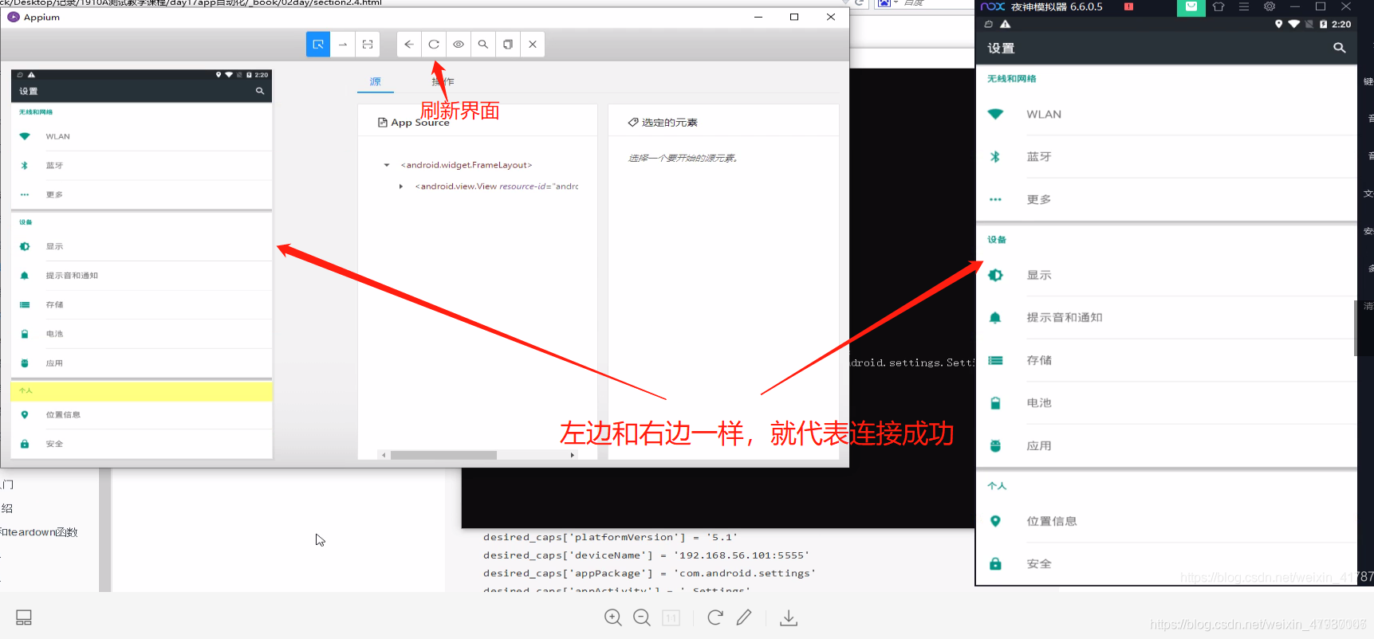The image size is (1374, 639).
Task: Click the Appium back arrow button
Action: tap(409, 45)
